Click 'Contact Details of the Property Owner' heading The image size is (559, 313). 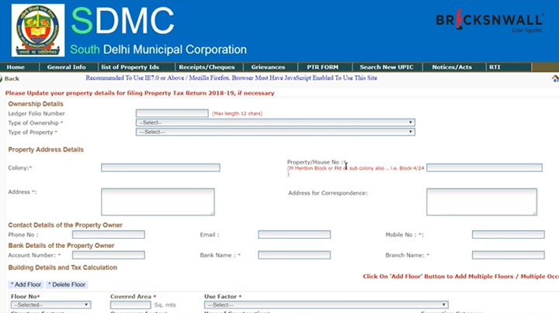(x=65, y=225)
